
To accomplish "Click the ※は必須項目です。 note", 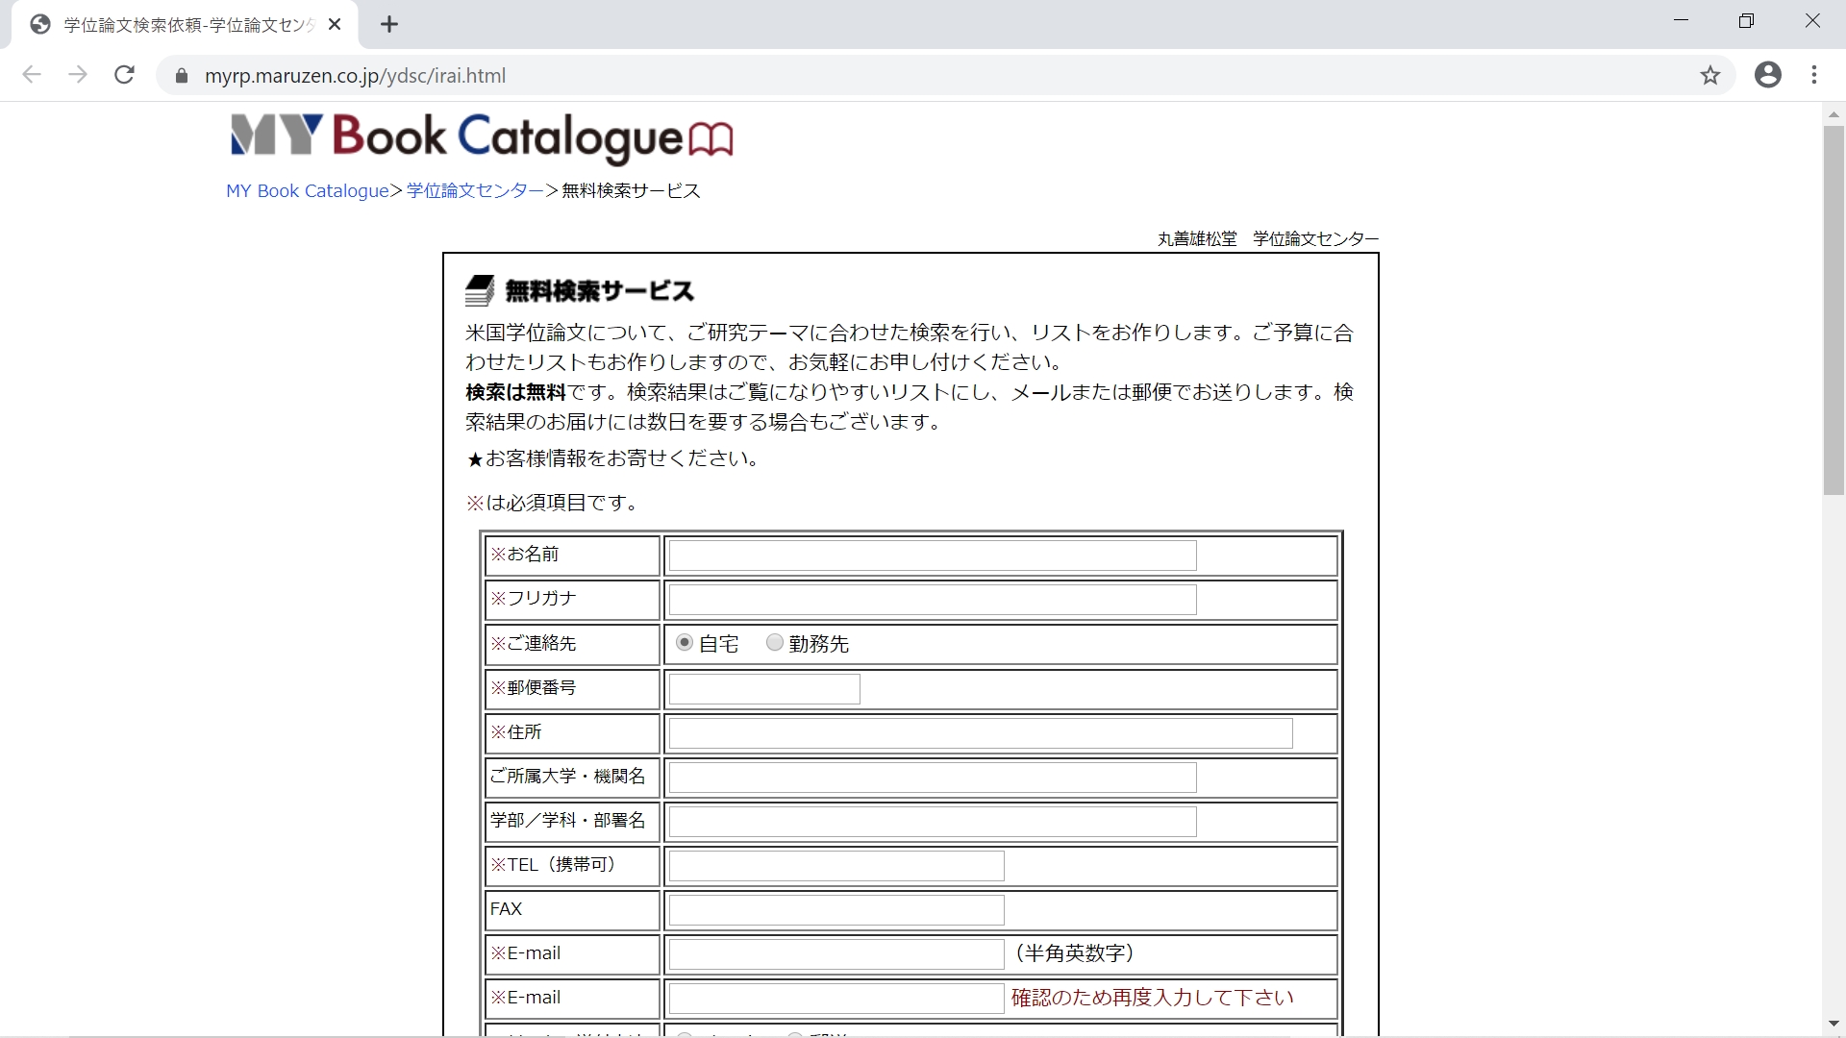I will 555,503.
